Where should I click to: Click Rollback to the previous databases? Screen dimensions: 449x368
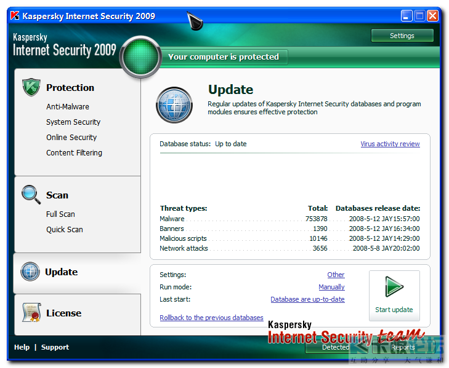pos(211,318)
